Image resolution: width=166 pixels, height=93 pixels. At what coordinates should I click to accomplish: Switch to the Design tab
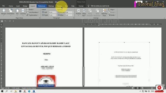[25, 6]
